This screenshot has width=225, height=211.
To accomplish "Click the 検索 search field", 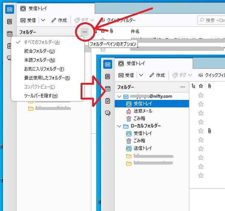I will coord(212,20).
